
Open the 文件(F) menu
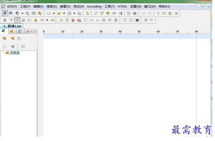click(x=12, y=6)
